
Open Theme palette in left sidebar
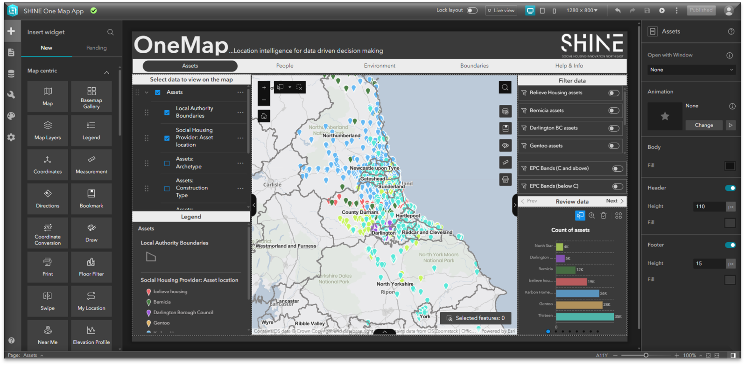[x=11, y=116]
